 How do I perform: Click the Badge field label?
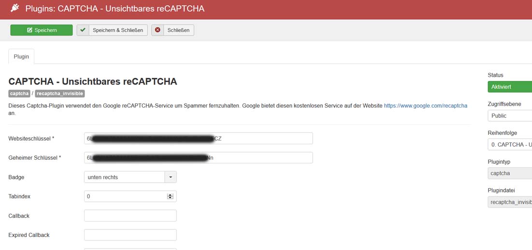16,177
